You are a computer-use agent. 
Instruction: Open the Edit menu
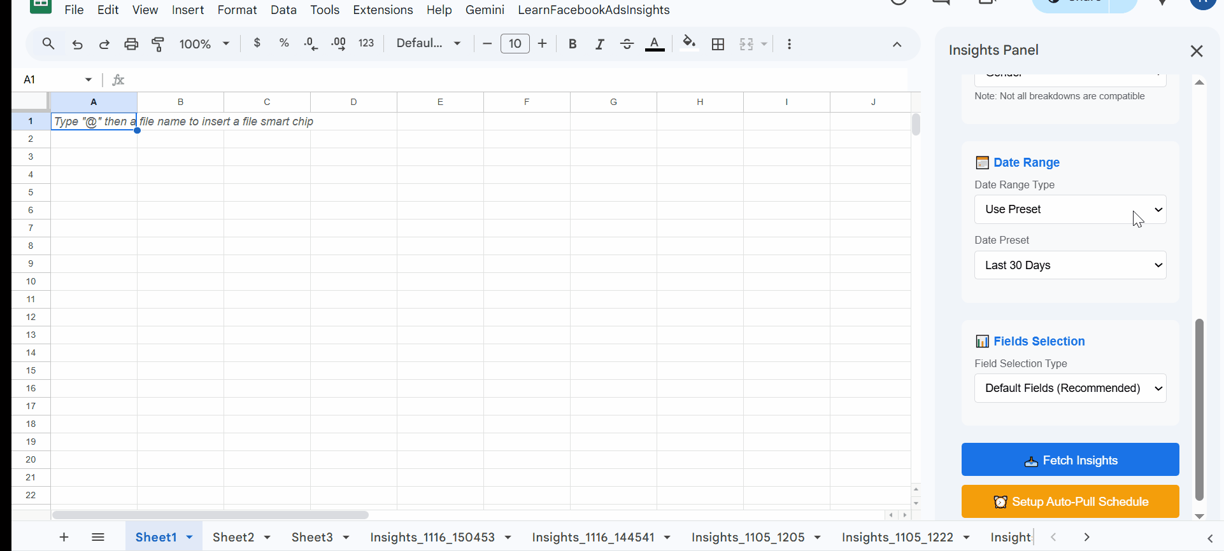[x=108, y=10]
